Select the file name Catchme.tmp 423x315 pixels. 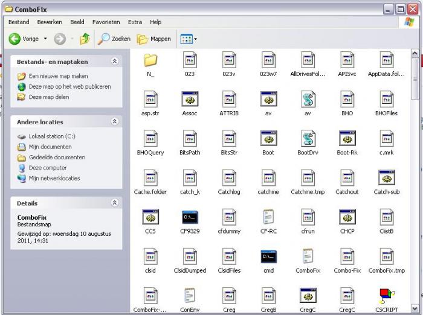[x=308, y=192]
